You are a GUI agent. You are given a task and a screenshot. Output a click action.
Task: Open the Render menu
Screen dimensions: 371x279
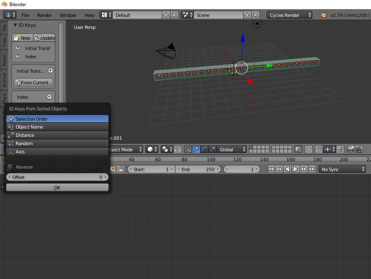(44, 15)
